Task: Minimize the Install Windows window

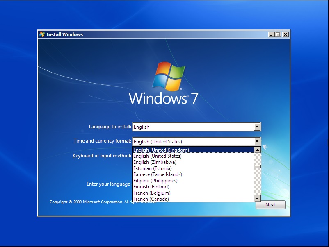Action: [271, 34]
